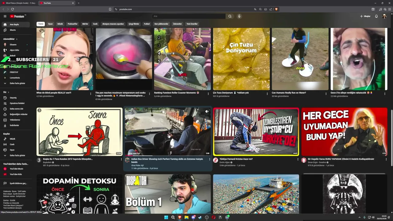The height and width of the screenshot is (221, 393).
Task: Open notifications bell
Action: tap(376, 16)
